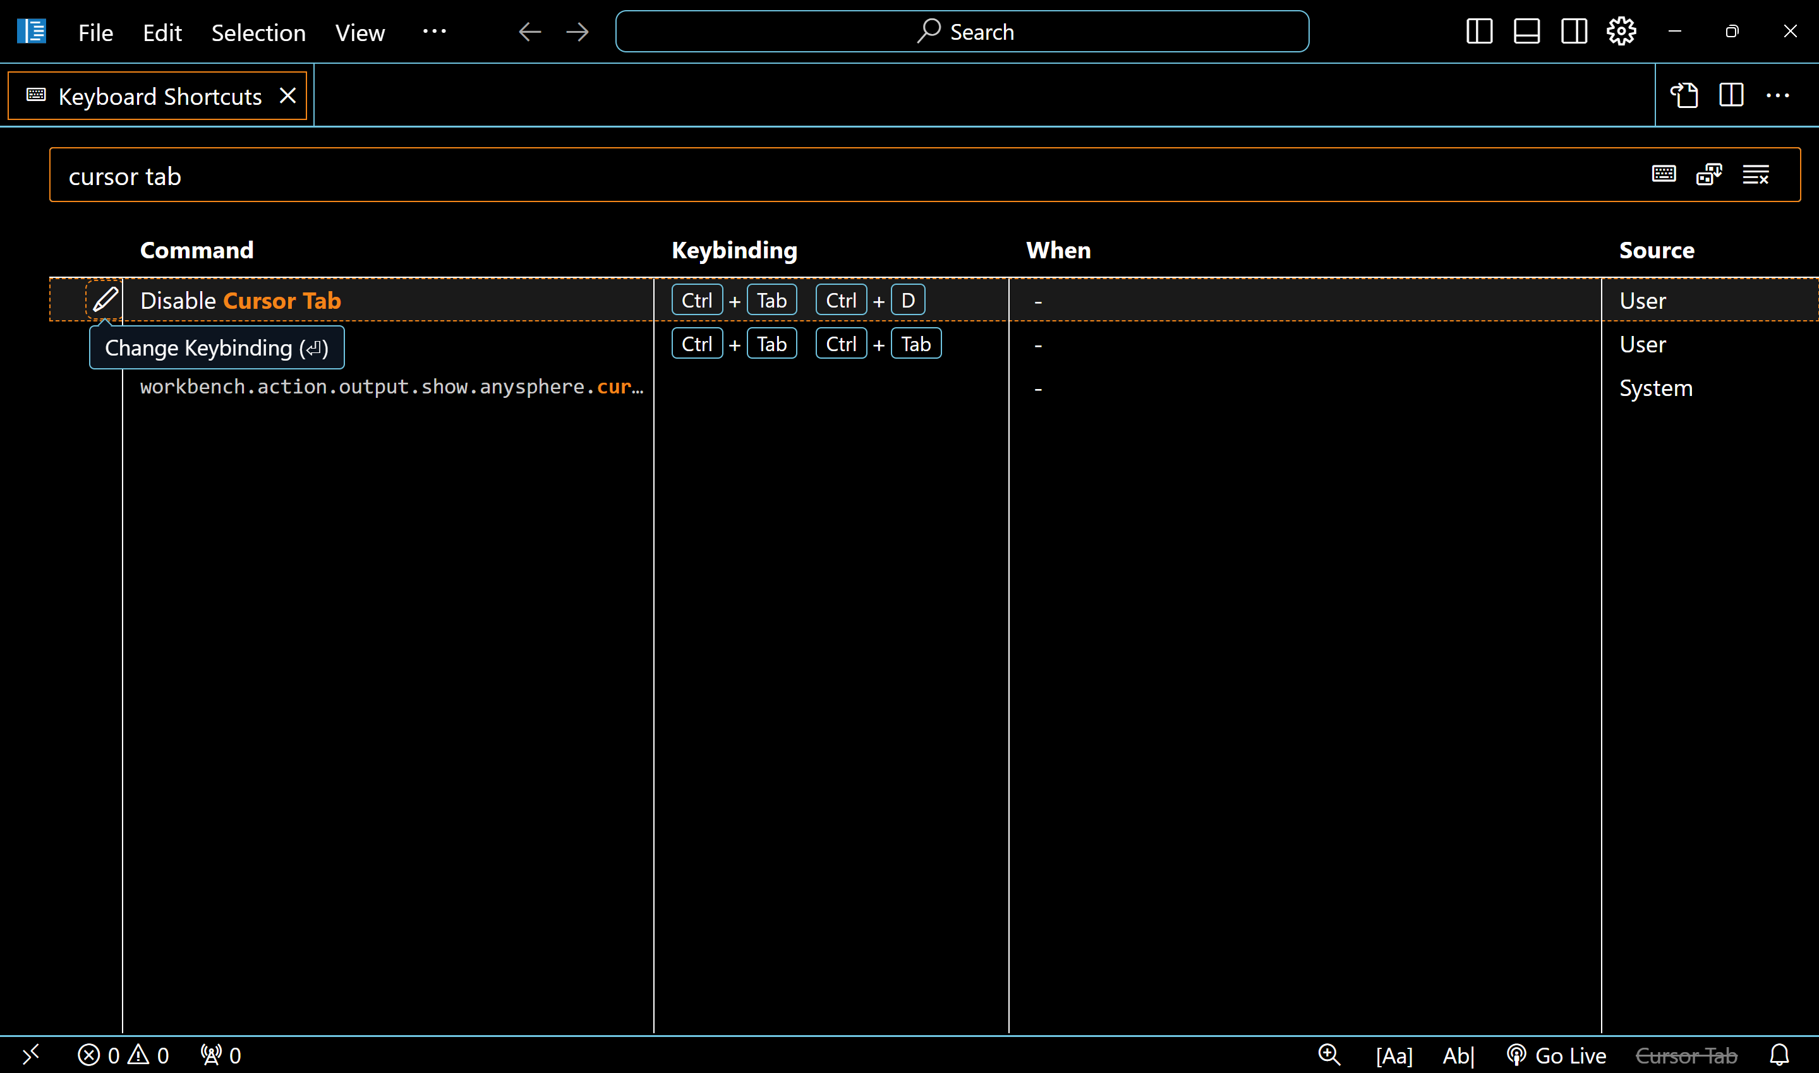Image resolution: width=1819 pixels, height=1073 pixels.
Task: Open problems panel via errors and warnings indicator
Action: coord(124,1055)
